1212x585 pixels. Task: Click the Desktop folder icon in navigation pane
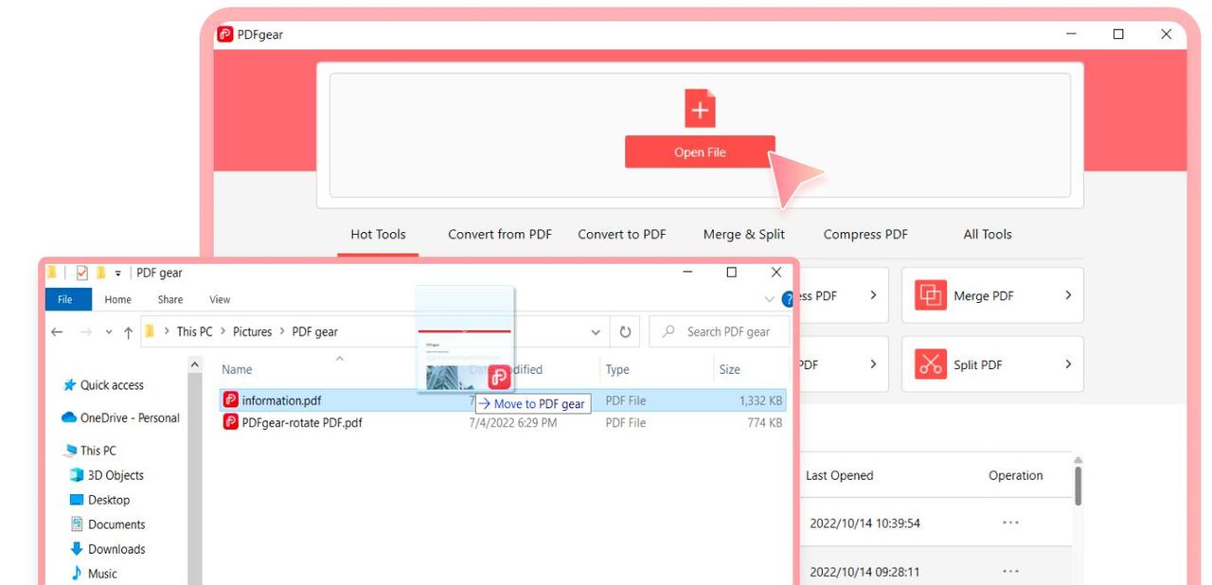[x=77, y=500]
